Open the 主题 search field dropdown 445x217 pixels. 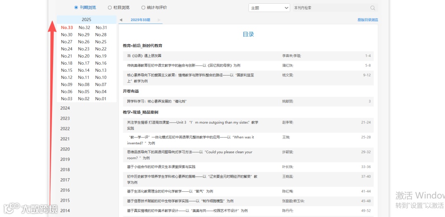(x=269, y=8)
